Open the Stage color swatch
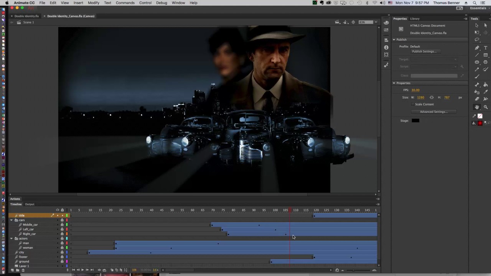 [x=415, y=121]
